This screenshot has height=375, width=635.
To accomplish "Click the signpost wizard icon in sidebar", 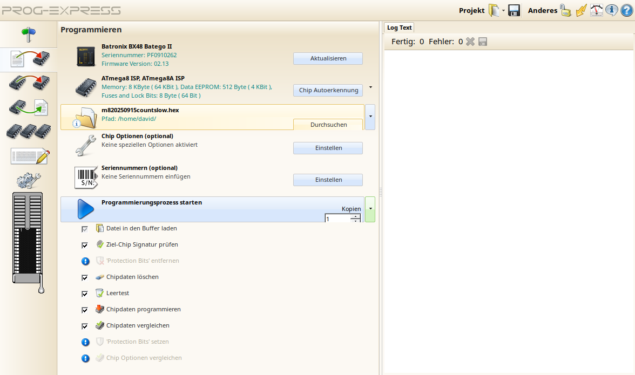I will [x=29, y=35].
